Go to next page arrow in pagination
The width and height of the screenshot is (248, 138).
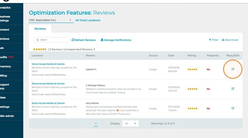coord(102,124)
